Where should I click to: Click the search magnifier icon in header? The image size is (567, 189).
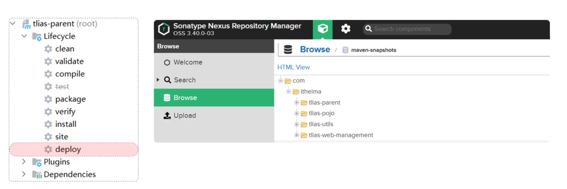[x=369, y=29]
